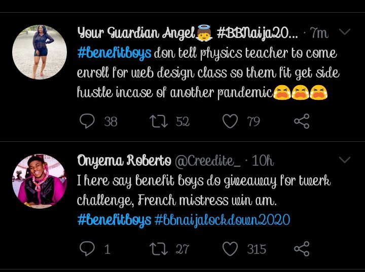Reply to Your Guardian Angel's tweet
This screenshot has height=272, width=365.
pos(88,121)
